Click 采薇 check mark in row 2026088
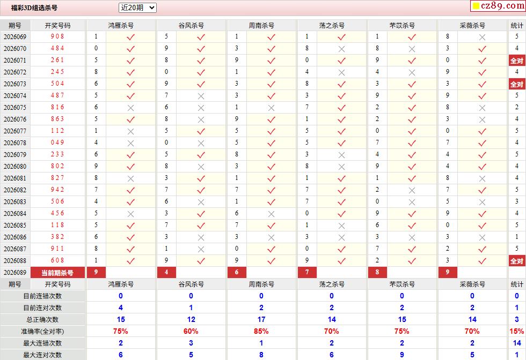526x360 pixels. pos(482,261)
